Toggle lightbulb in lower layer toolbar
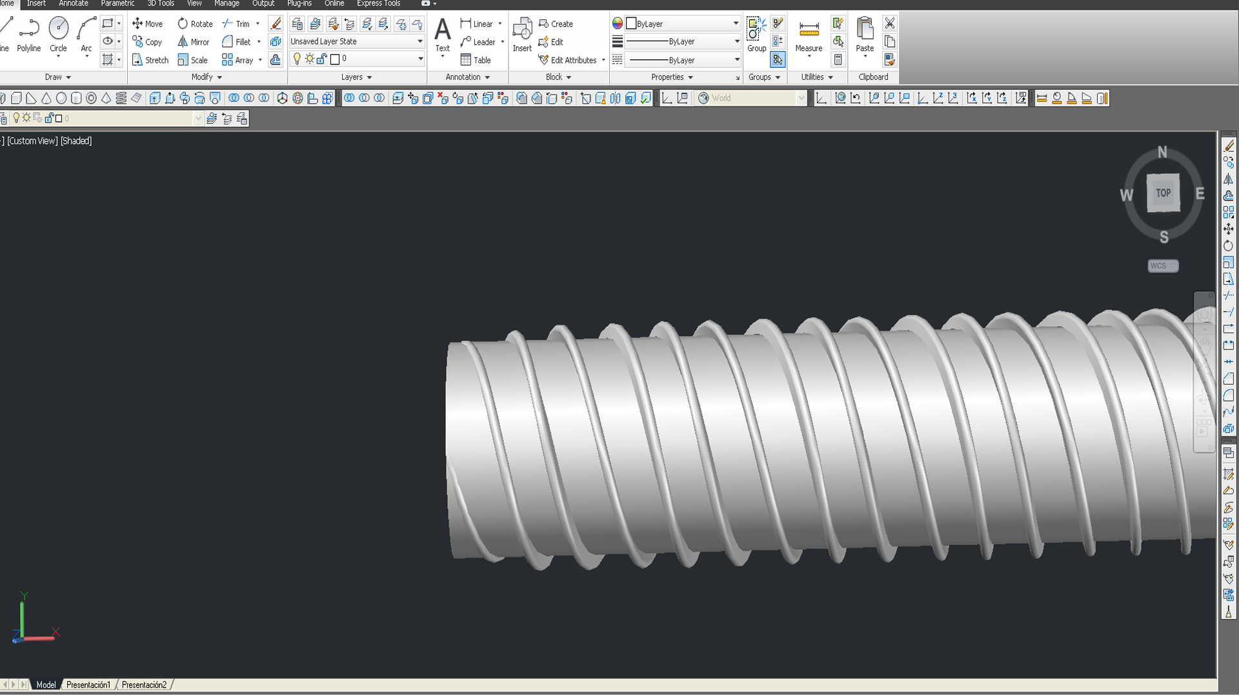 point(16,118)
